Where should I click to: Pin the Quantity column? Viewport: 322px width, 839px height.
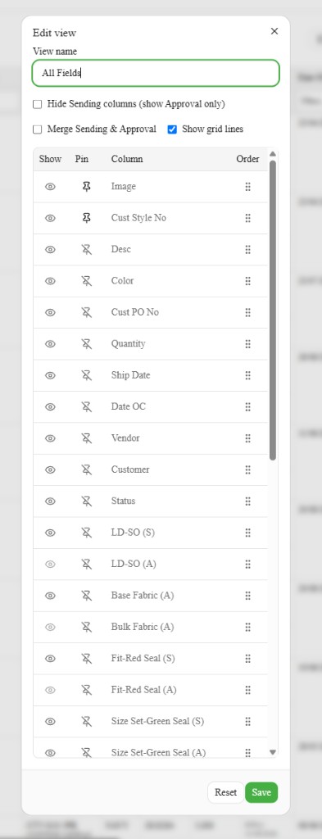[x=86, y=344]
